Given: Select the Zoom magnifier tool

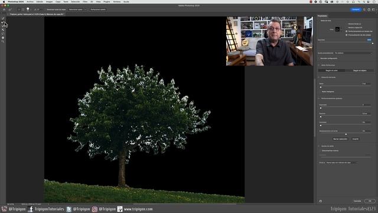Looking at the screenshot, I should click(3, 41).
